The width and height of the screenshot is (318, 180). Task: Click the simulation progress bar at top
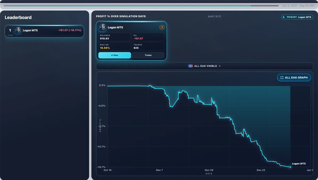point(141,6)
